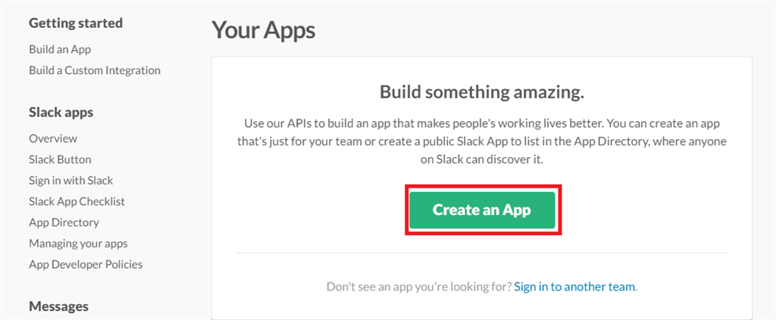Screen dimensions: 776x320
Task: Open App Directory from the sidebar
Action: (x=64, y=222)
